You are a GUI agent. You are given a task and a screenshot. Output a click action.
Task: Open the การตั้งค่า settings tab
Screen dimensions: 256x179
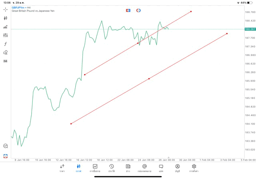tap(194, 168)
